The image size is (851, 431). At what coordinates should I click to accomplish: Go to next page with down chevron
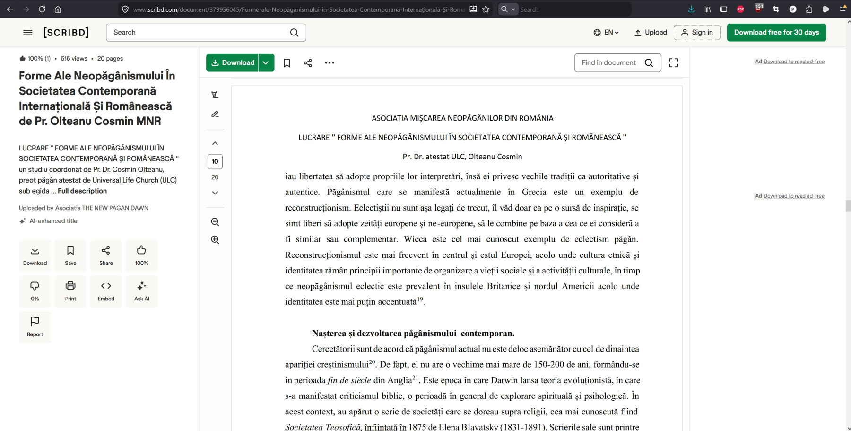(215, 193)
